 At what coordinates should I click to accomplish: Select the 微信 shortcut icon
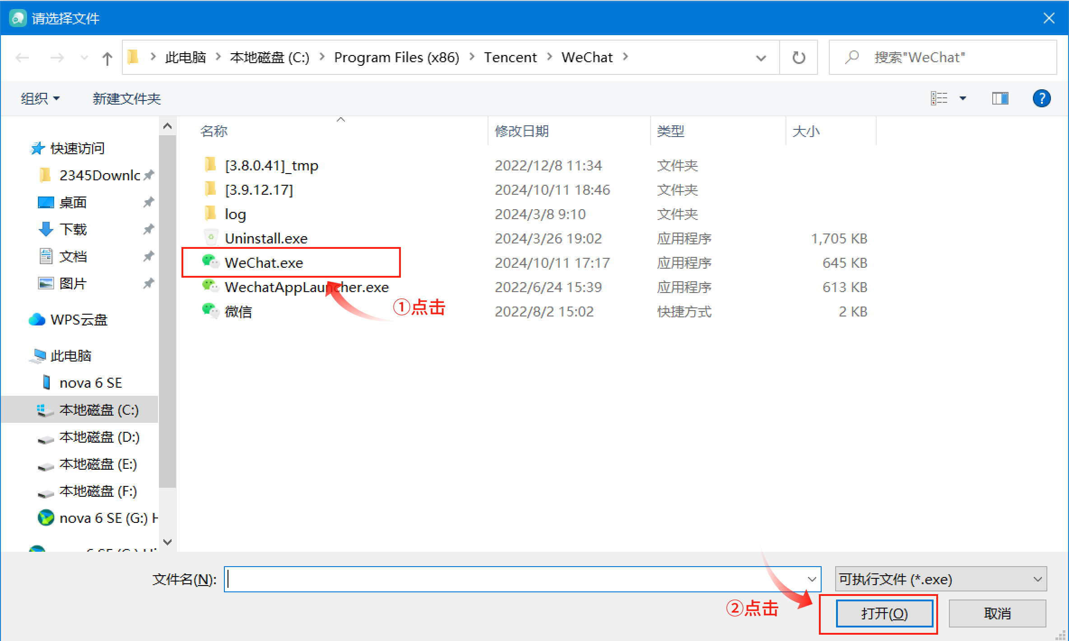[210, 311]
